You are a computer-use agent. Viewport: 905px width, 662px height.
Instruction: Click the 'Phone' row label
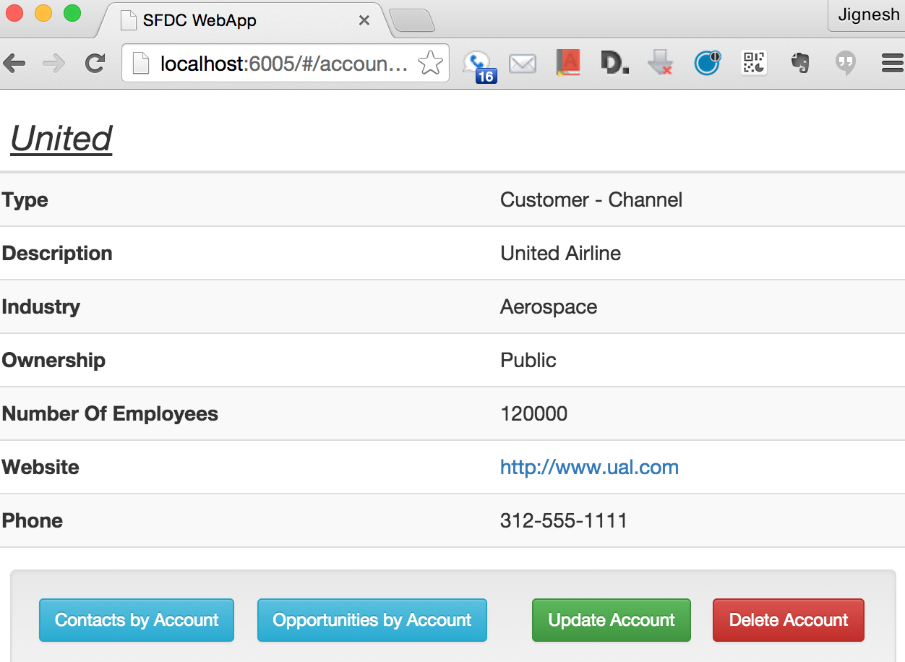point(33,520)
